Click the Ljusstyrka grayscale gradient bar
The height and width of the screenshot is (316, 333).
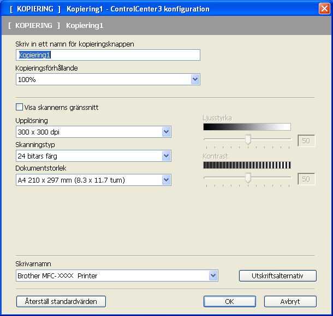pyautogui.click(x=247, y=127)
